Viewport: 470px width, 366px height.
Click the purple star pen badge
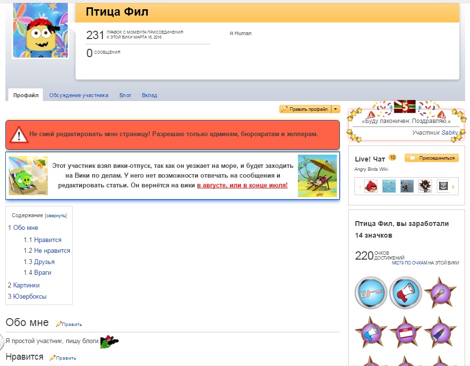pyautogui.click(x=440, y=332)
